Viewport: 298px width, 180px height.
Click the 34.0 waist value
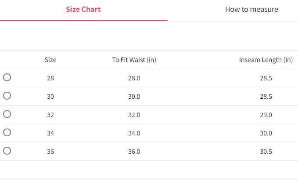[x=134, y=133]
